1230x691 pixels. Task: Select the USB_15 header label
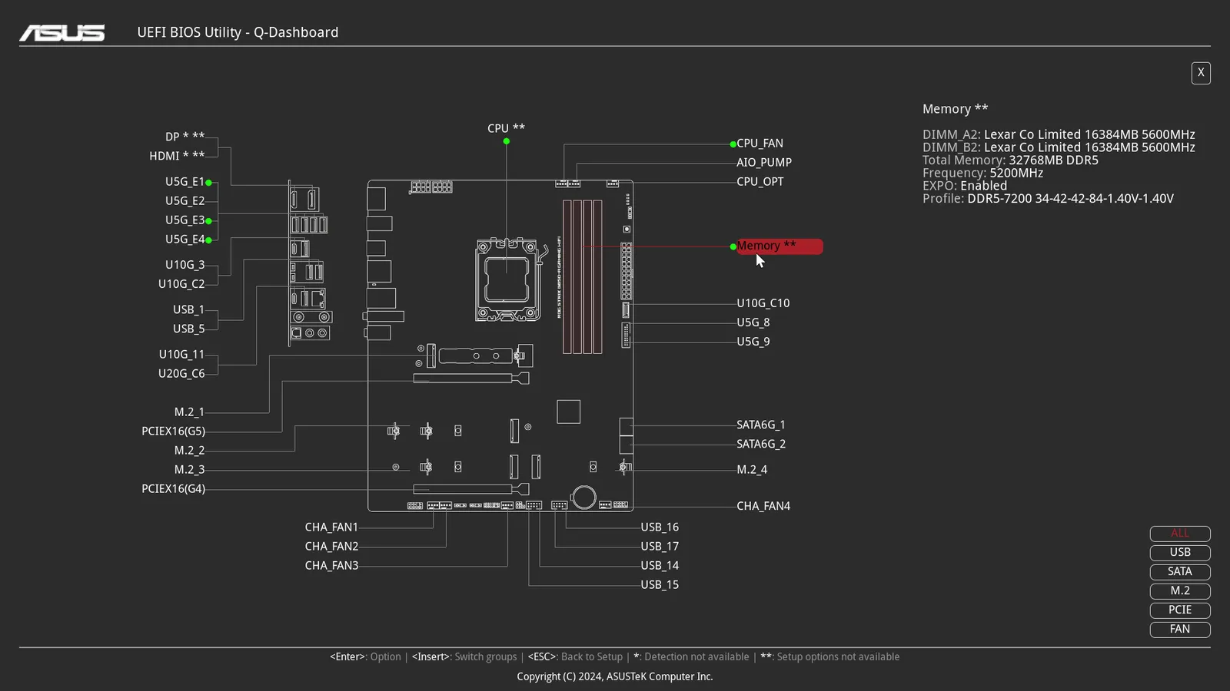click(660, 585)
